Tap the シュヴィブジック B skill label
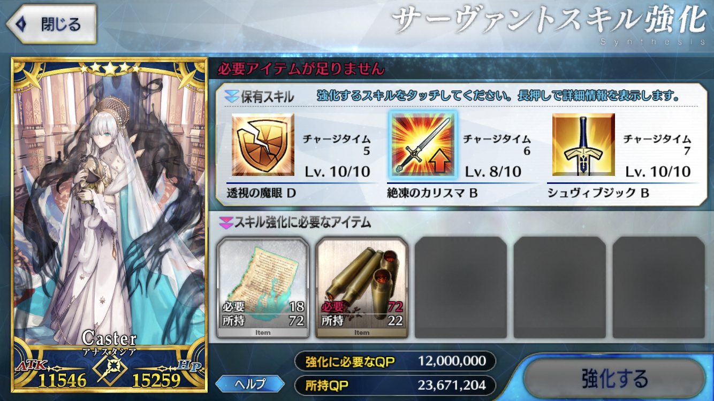714x401 pixels. click(598, 192)
